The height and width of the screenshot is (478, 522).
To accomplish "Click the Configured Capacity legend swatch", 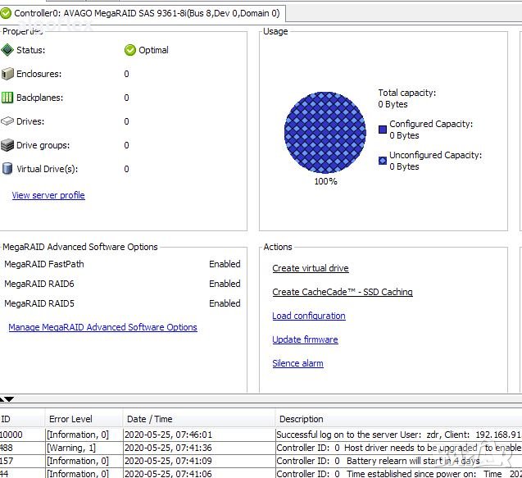I will pos(383,130).
